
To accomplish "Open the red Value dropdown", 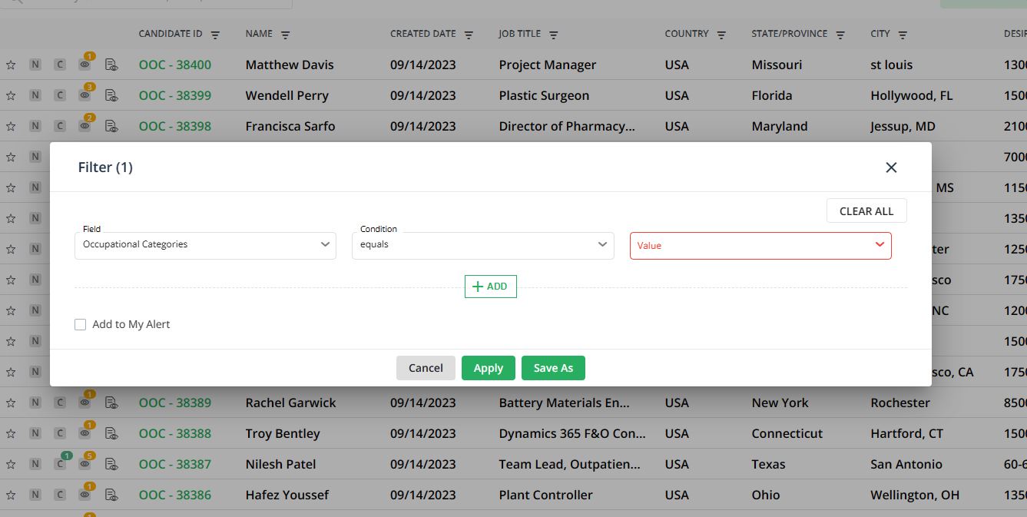I will tap(760, 246).
